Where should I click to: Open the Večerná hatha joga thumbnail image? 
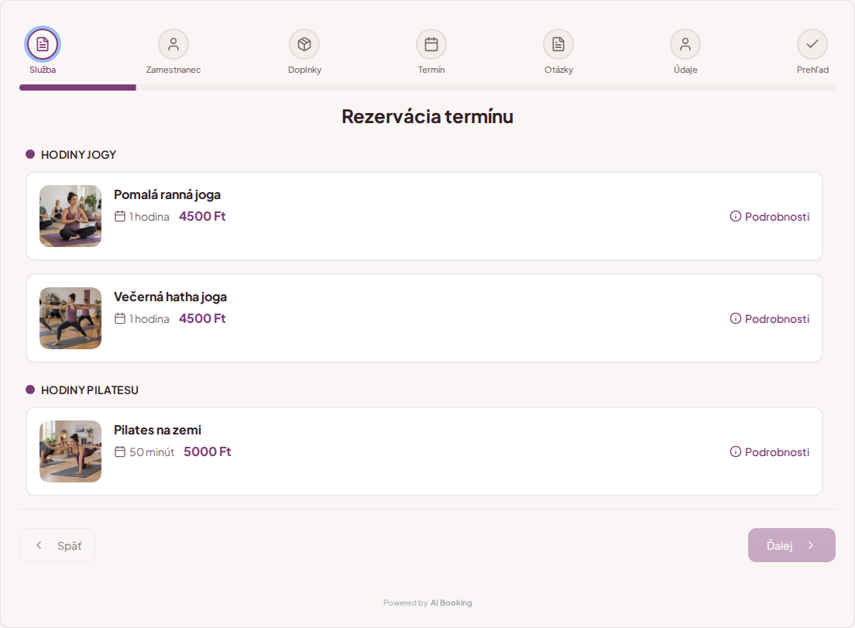coord(70,318)
